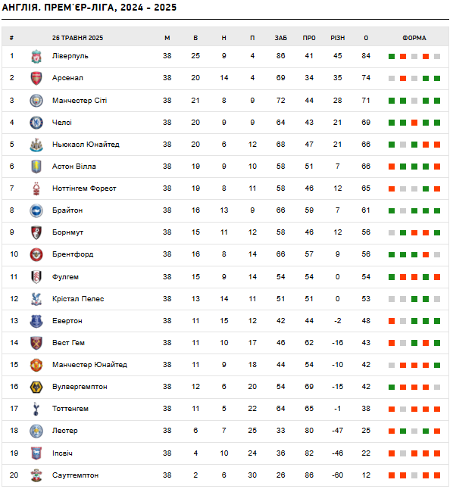The height and width of the screenshot is (489, 453).
Task: Click the Саутгемптон club crest
Action: pyautogui.click(x=36, y=475)
